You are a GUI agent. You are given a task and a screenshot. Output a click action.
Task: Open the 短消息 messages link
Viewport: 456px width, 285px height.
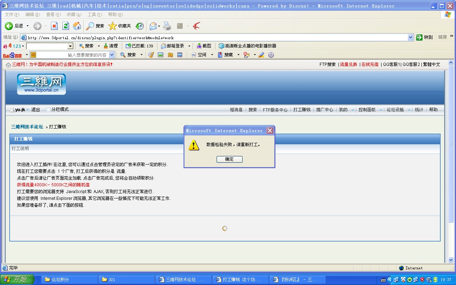(236, 110)
